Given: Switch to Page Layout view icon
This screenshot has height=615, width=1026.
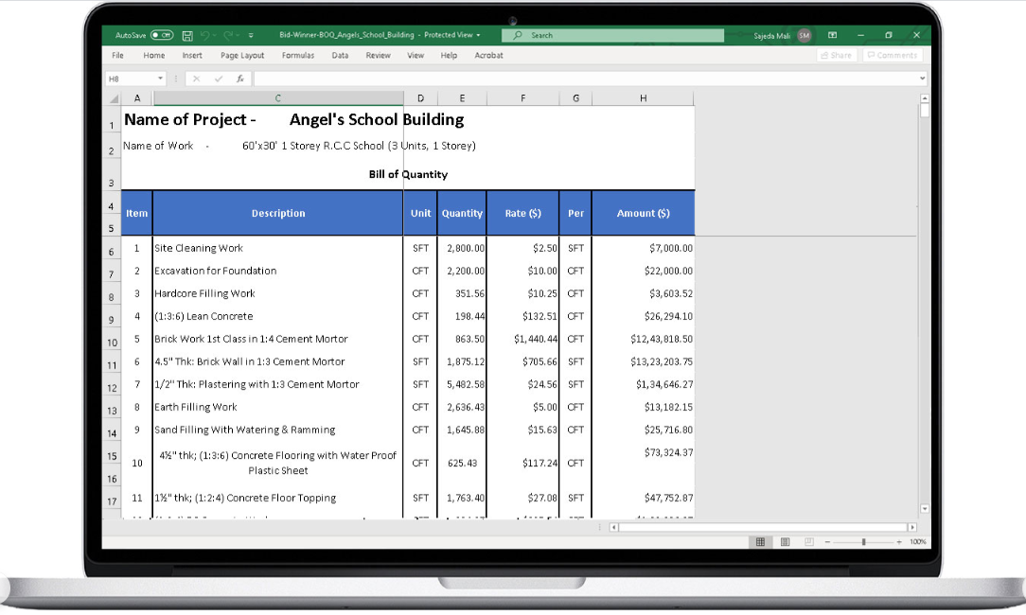Looking at the screenshot, I should pos(786,542).
